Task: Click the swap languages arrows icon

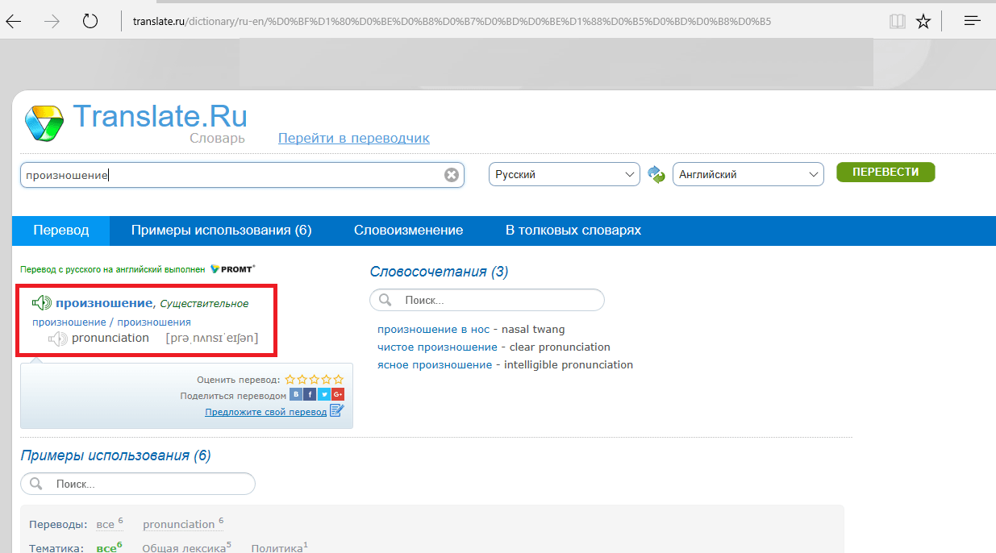Action: click(656, 174)
